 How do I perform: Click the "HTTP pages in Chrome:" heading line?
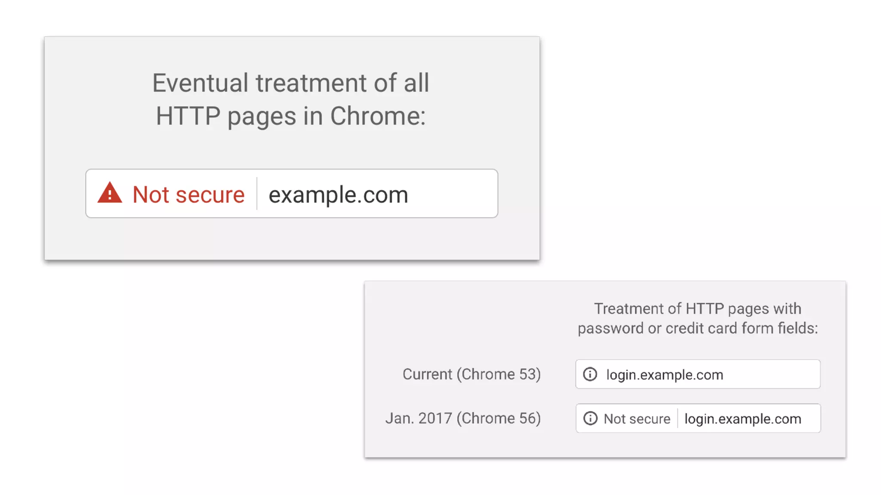pyautogui.click(x=291, y=116)
